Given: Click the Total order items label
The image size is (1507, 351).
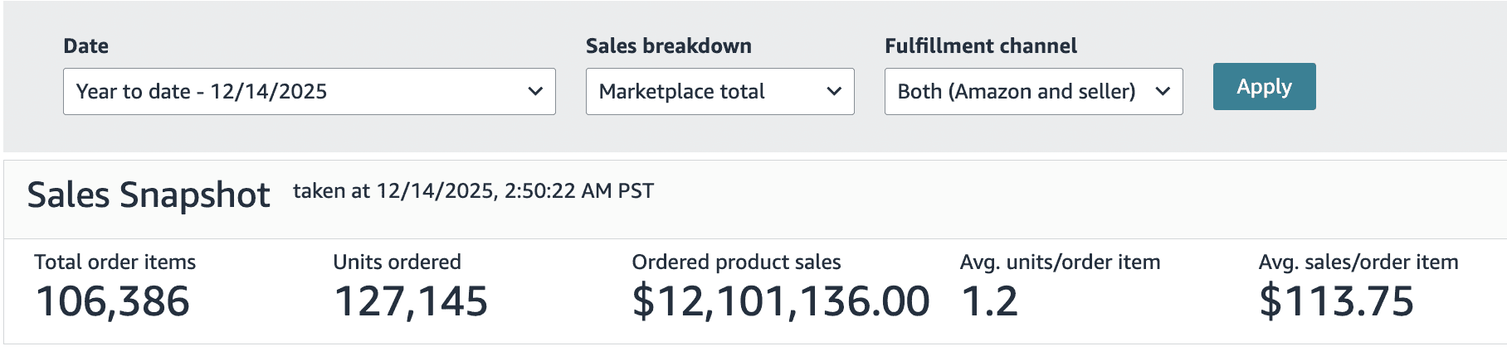Looking at the screenshot, I should point(115,262).
